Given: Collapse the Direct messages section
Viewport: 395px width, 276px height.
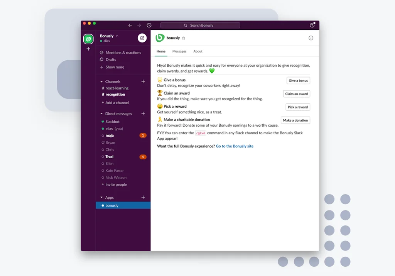Looking at the screenshot, I should pyautogui.click(x=102, y=114).
